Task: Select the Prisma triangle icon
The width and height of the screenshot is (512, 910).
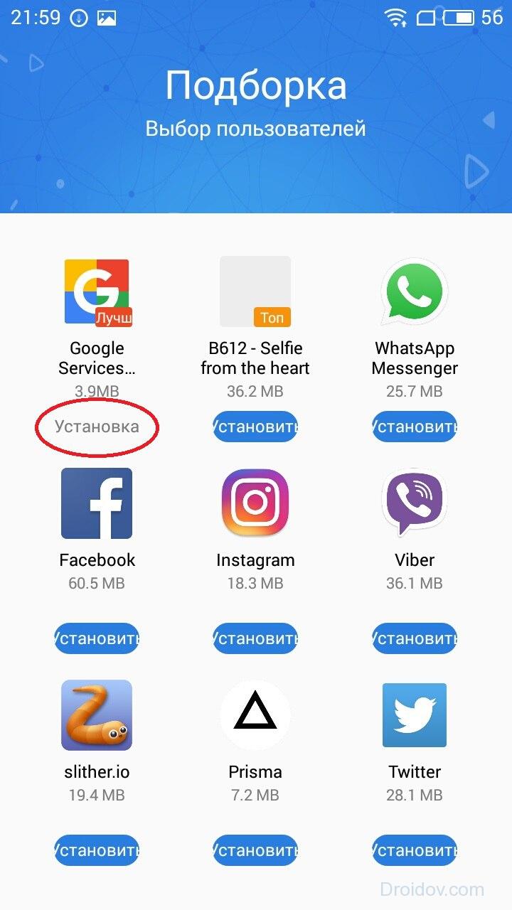Action: [255, 715]
